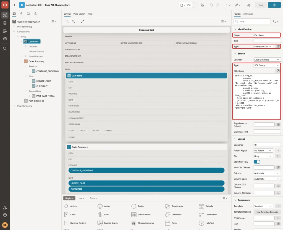Switch to the Page Search tab

tap(79, 14)
